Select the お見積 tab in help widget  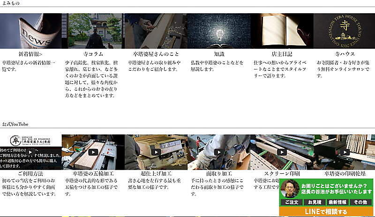click(314, 202)
